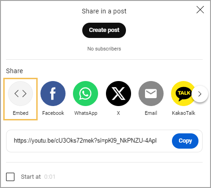Click the WhatsApp label under icon
This screenshot has width=211, height=188.
coord(86,113)
